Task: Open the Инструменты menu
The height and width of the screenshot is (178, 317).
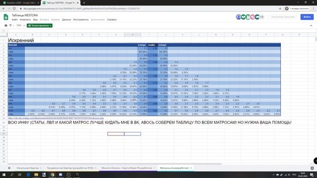Action: (x=81, y=20)
